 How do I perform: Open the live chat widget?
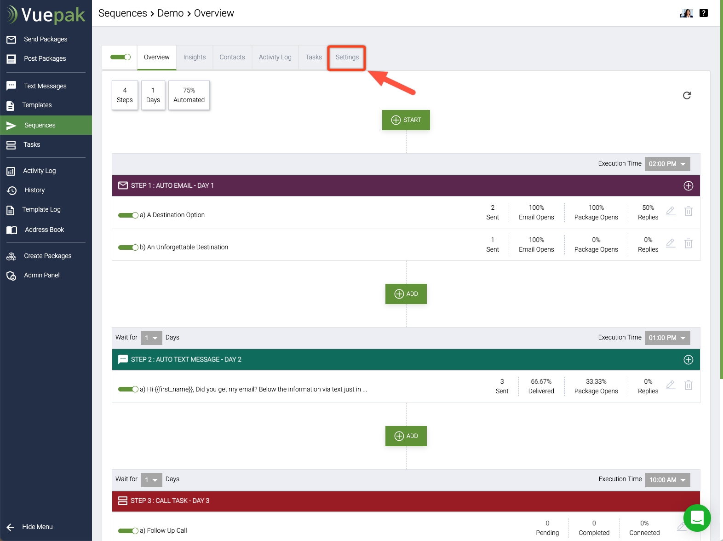[x=697, y=518]
